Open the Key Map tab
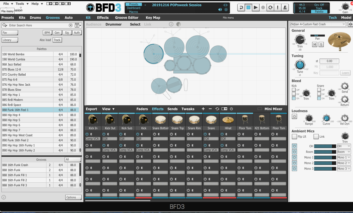353x213 pixels. click(153, 17)
